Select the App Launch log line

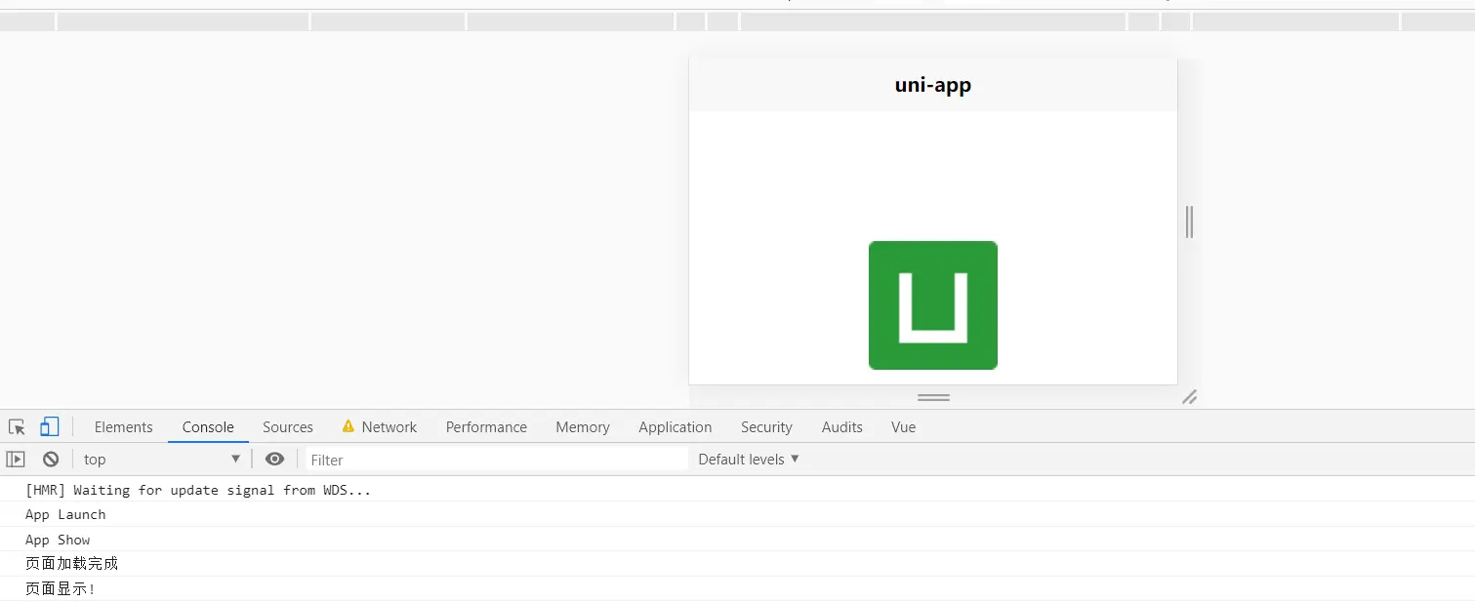point(65,514)
